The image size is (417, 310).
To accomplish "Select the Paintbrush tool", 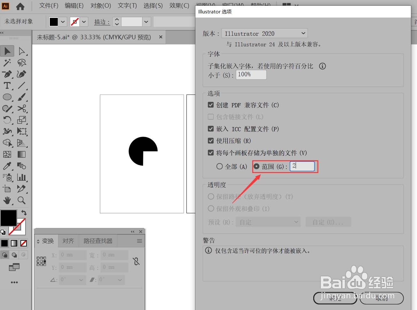I will 21,97.
